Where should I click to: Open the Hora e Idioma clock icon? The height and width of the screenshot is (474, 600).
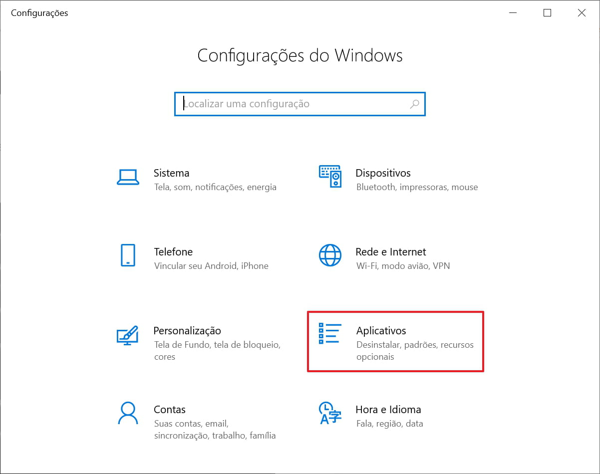click(330, 413)
